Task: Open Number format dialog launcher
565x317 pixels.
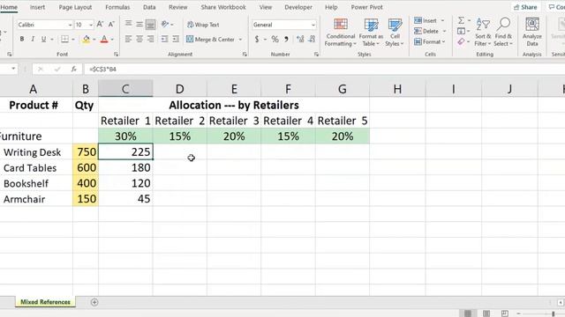Action: pos(316,55)
